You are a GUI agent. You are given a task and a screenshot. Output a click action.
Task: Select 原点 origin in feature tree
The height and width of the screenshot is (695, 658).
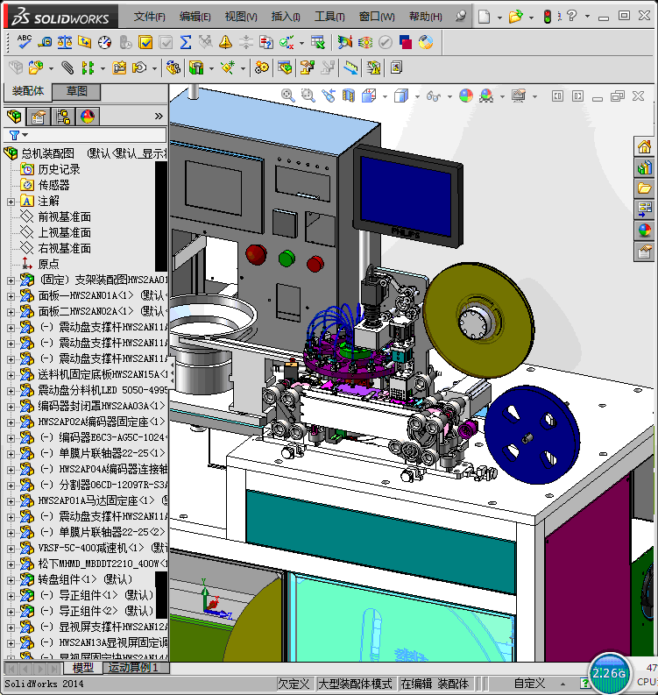click(48, 264)
